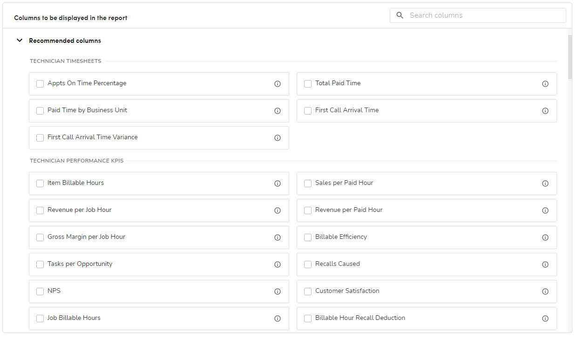The image size is (577, 339).
Task: Click info icon for Item Billable Hours
Action: [x=278, y=183]
